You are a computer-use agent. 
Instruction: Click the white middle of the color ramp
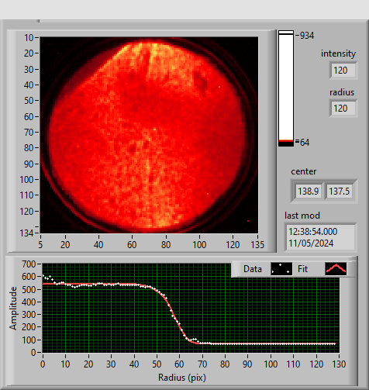click(286, 87)
